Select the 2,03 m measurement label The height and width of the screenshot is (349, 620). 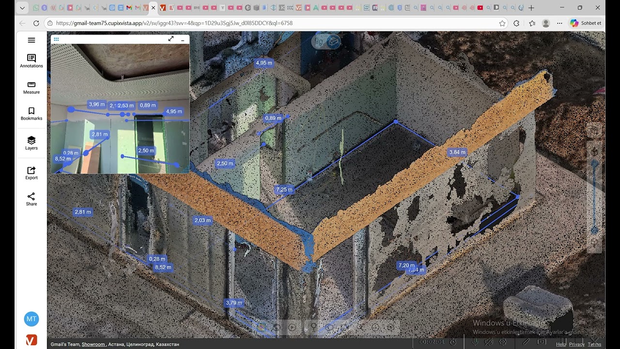pyautogui.click(x=202, y=221)
